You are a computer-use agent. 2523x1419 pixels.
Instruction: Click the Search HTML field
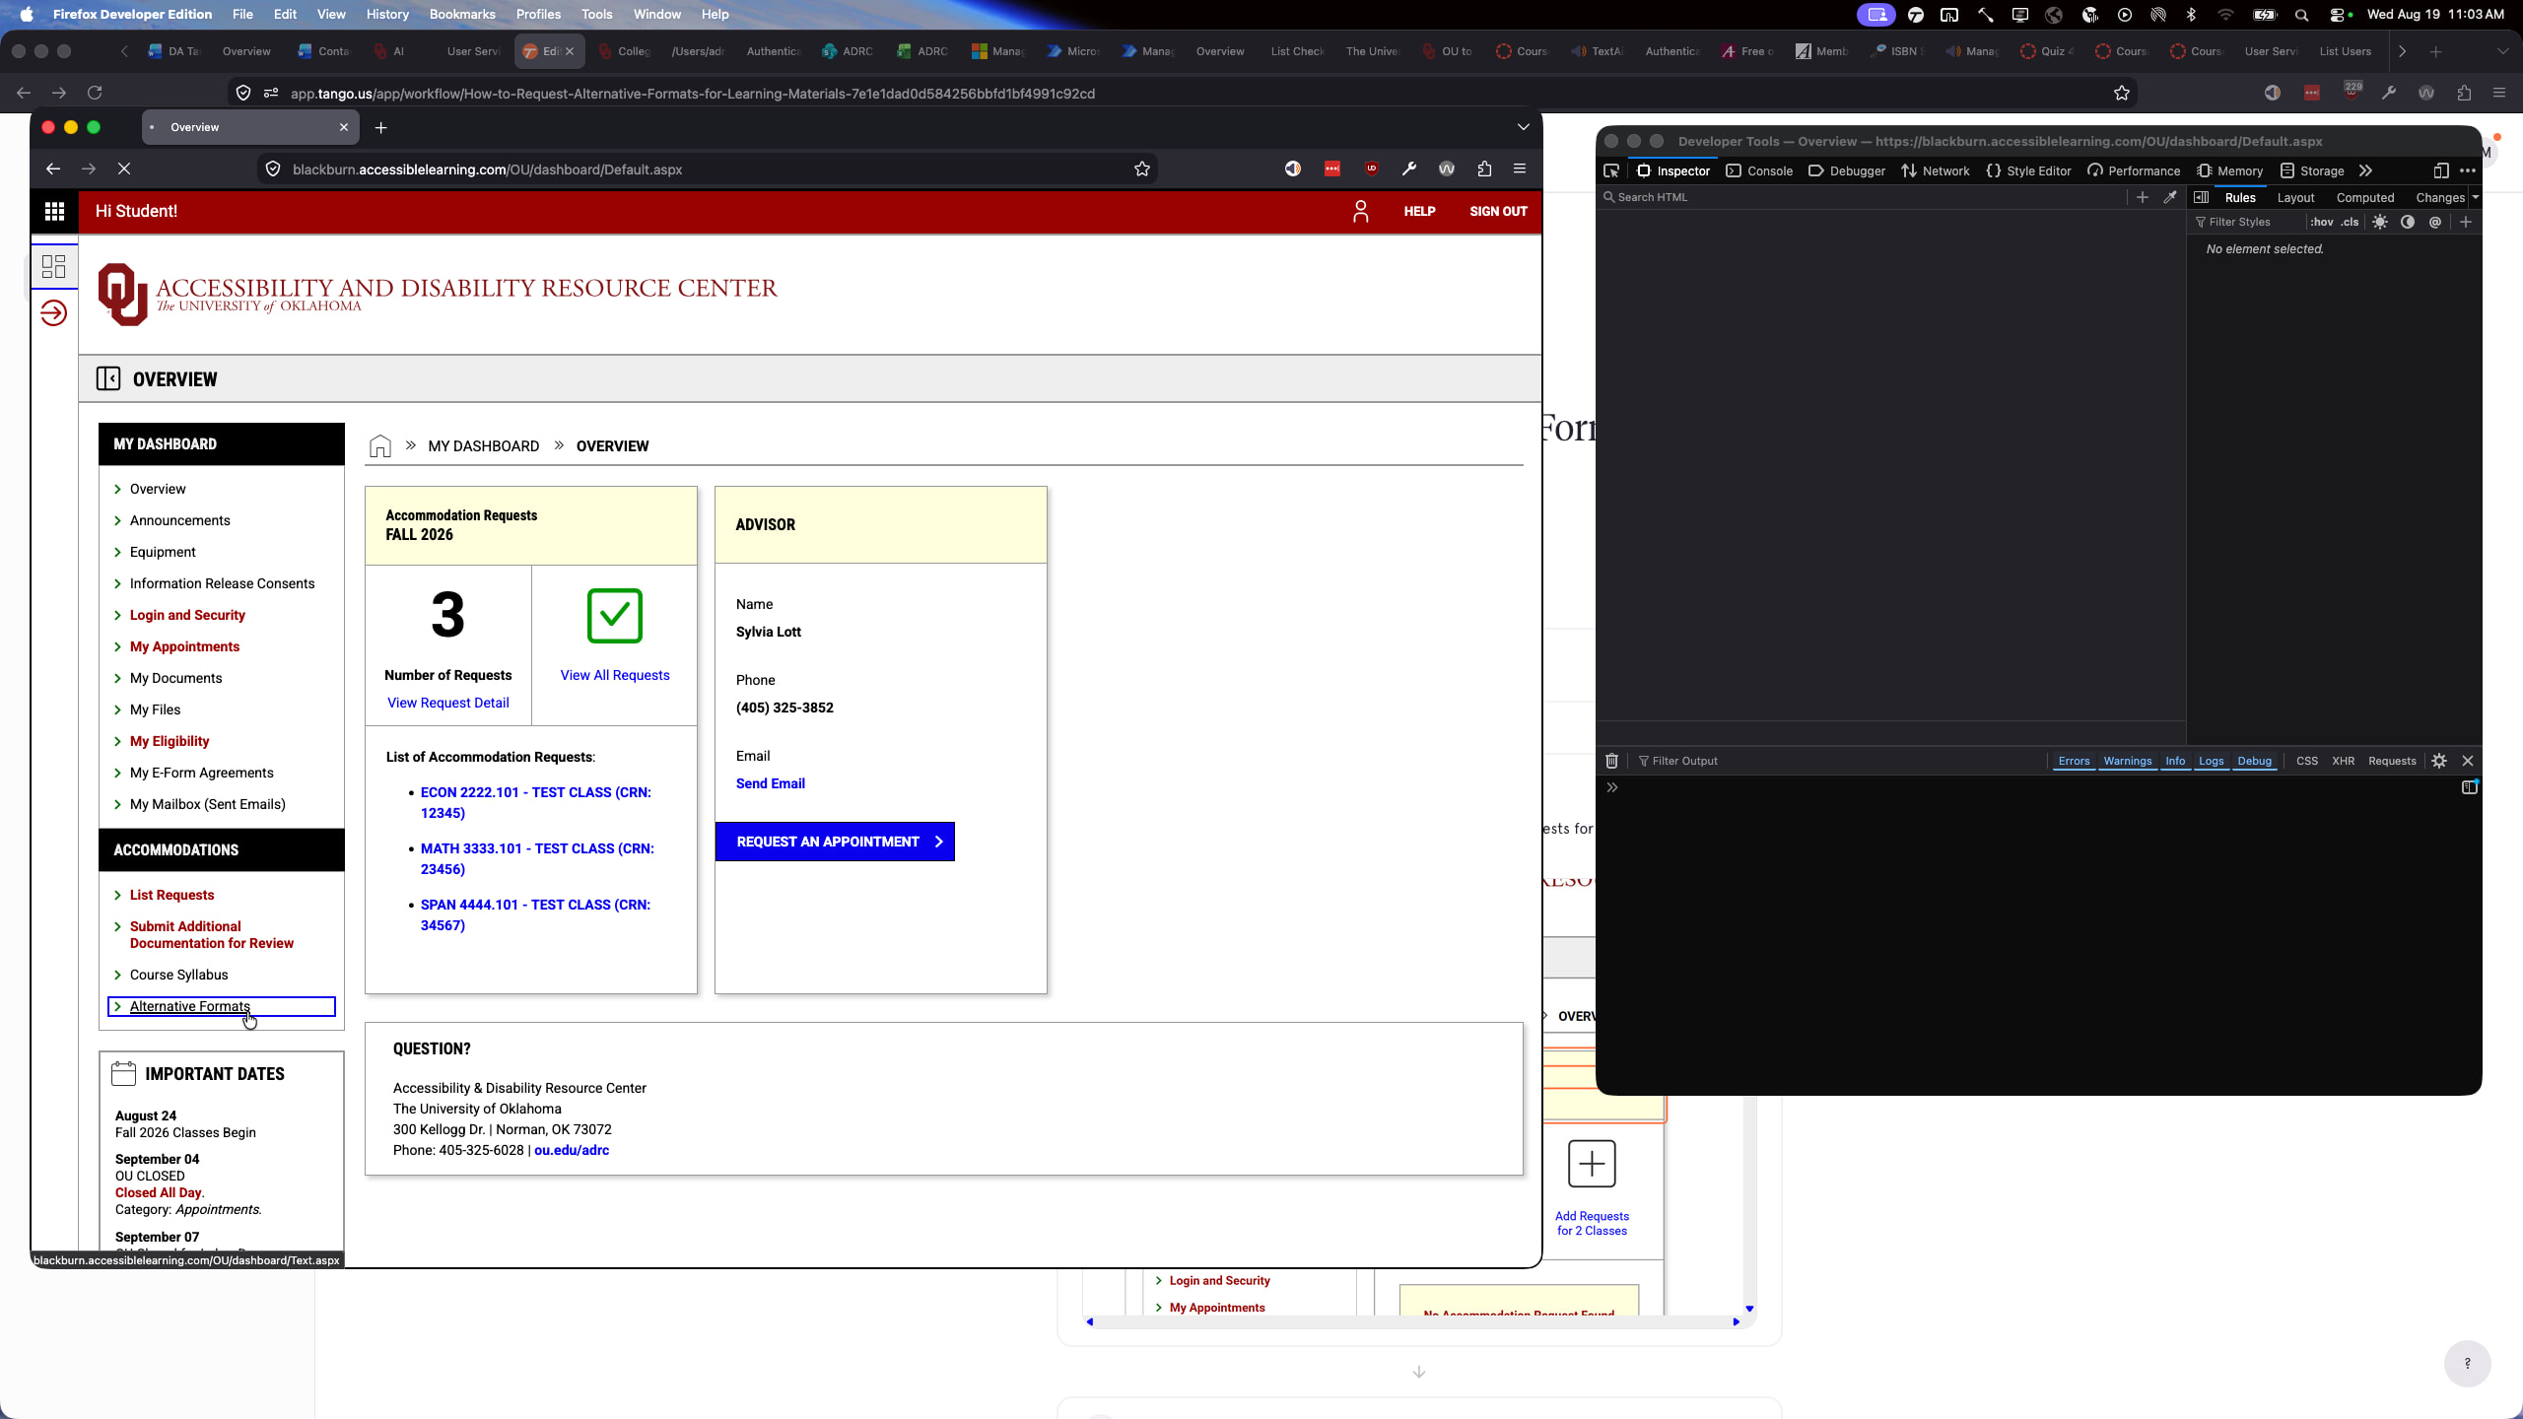pyautogui.click(x=1863, y=197)
